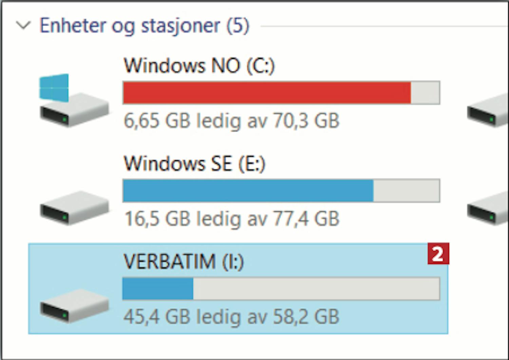Click the empty gray part of VERBATIM's bar
This screenshot has width=509, height=360.
point(316,289)
